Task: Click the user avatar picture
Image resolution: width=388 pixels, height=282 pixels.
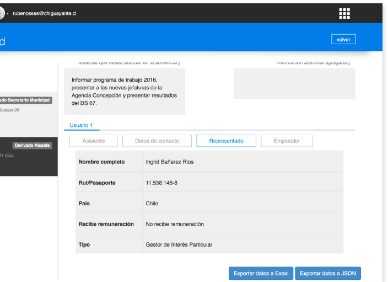Action: tap(2, 13)
